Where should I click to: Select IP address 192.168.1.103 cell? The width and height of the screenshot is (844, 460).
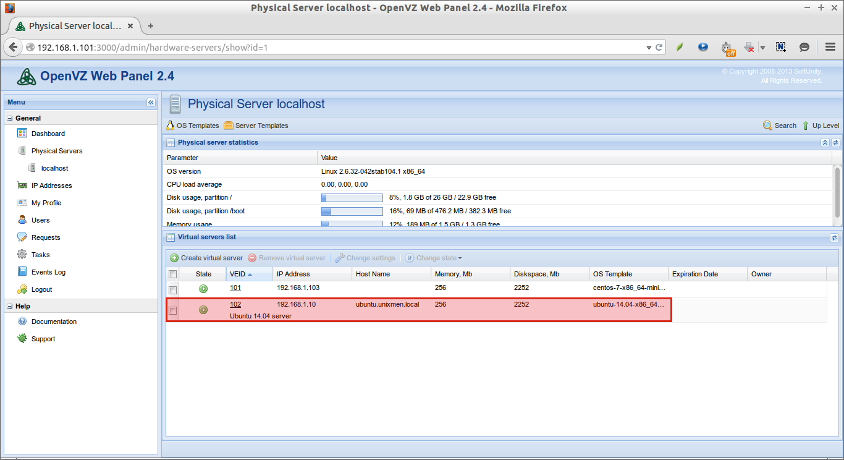[298, 287]
